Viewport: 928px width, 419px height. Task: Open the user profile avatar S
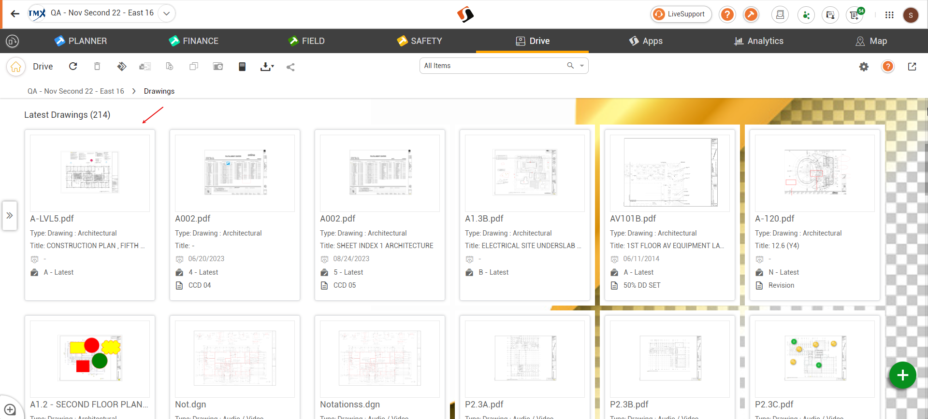(x=911, y=15)
